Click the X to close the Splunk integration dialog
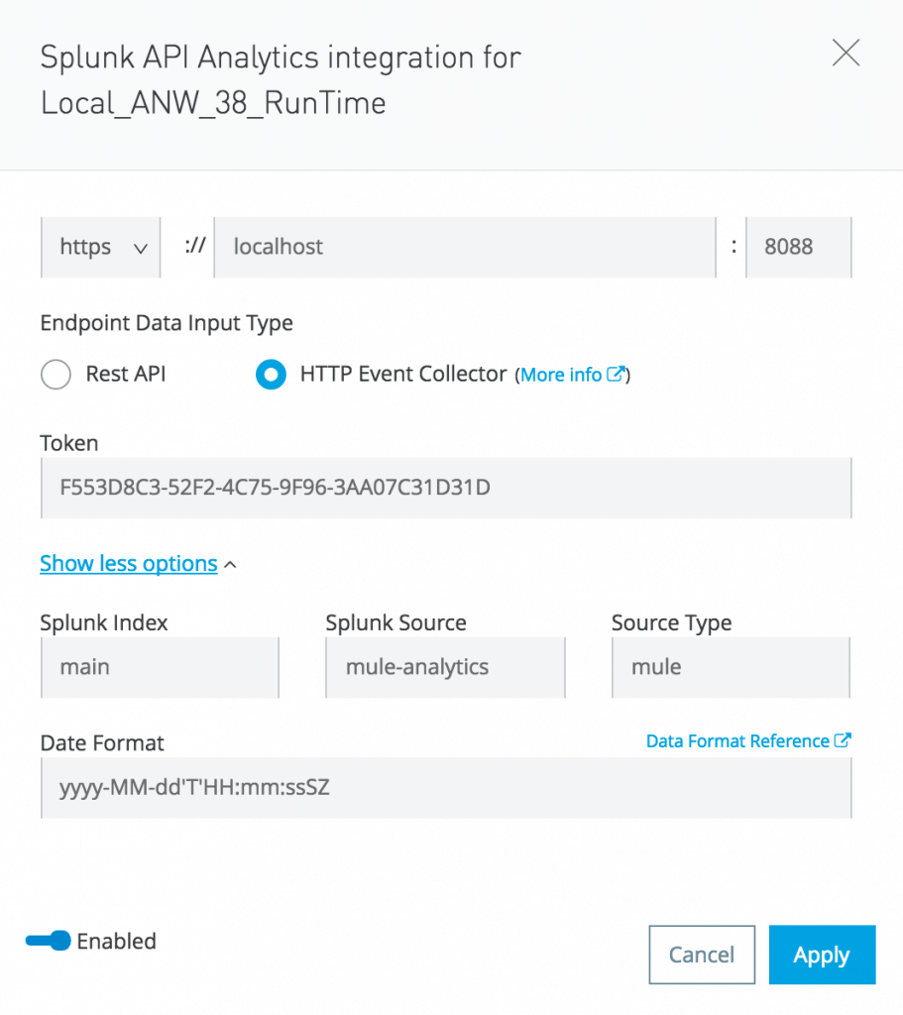 (x=846, y=54)
